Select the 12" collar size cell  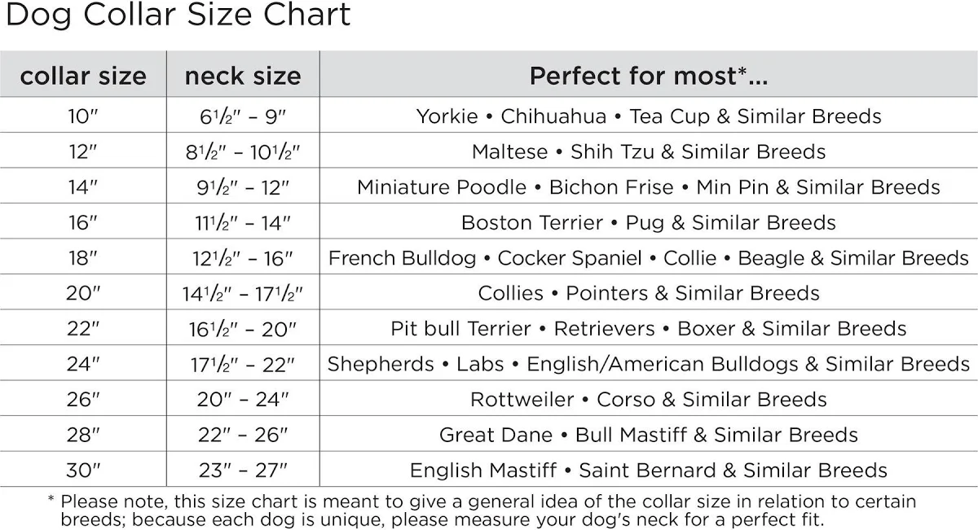(83, 151)
